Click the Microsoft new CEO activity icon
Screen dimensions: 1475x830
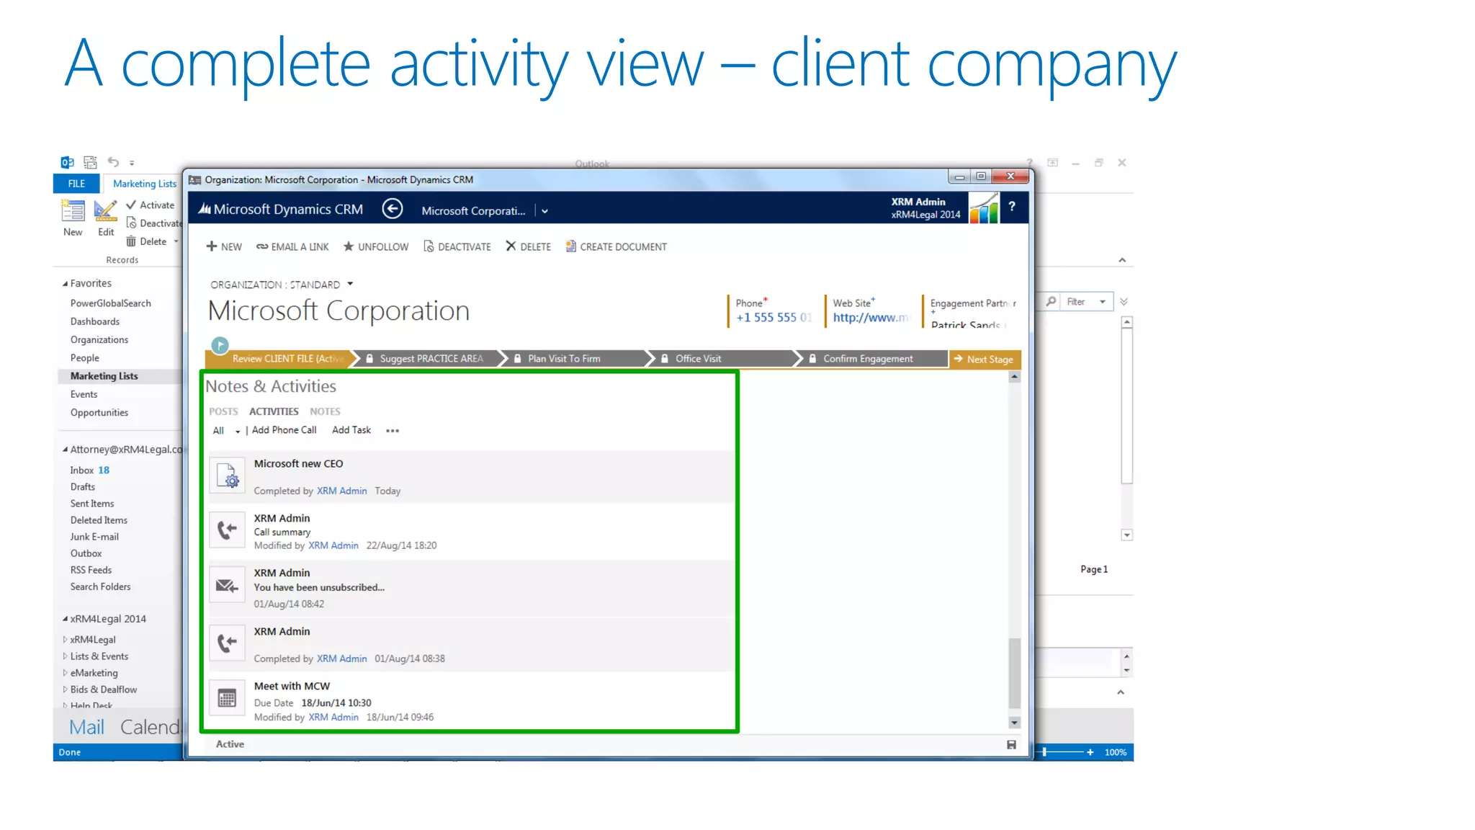pyautogui.click(x=228, y=476)
